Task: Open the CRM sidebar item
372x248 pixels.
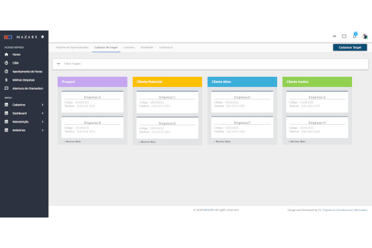Action: click(15, 63)
